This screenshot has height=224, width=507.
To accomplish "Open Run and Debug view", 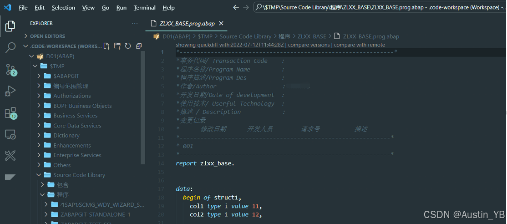I will click(10, 91).
